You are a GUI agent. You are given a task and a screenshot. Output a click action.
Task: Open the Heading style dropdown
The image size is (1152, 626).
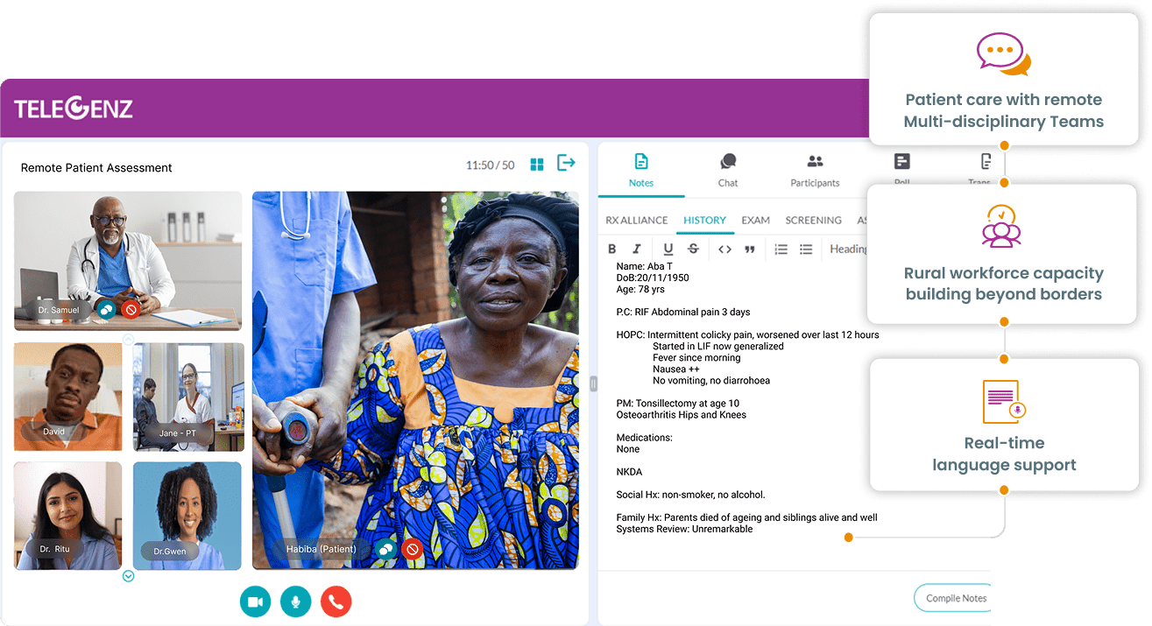point(848,250)
